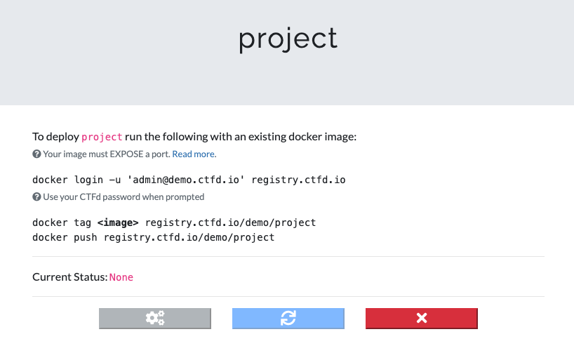The width and height of the screenshot is (574, 360).
Task: Click the blue refresh status button
Action: 288,318
